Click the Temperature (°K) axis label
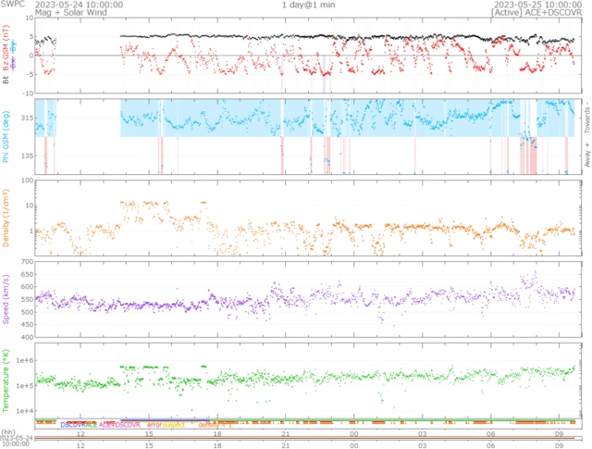Image resolution: width=592 pixels, height=449 pixels. click(x=6, y=381)
